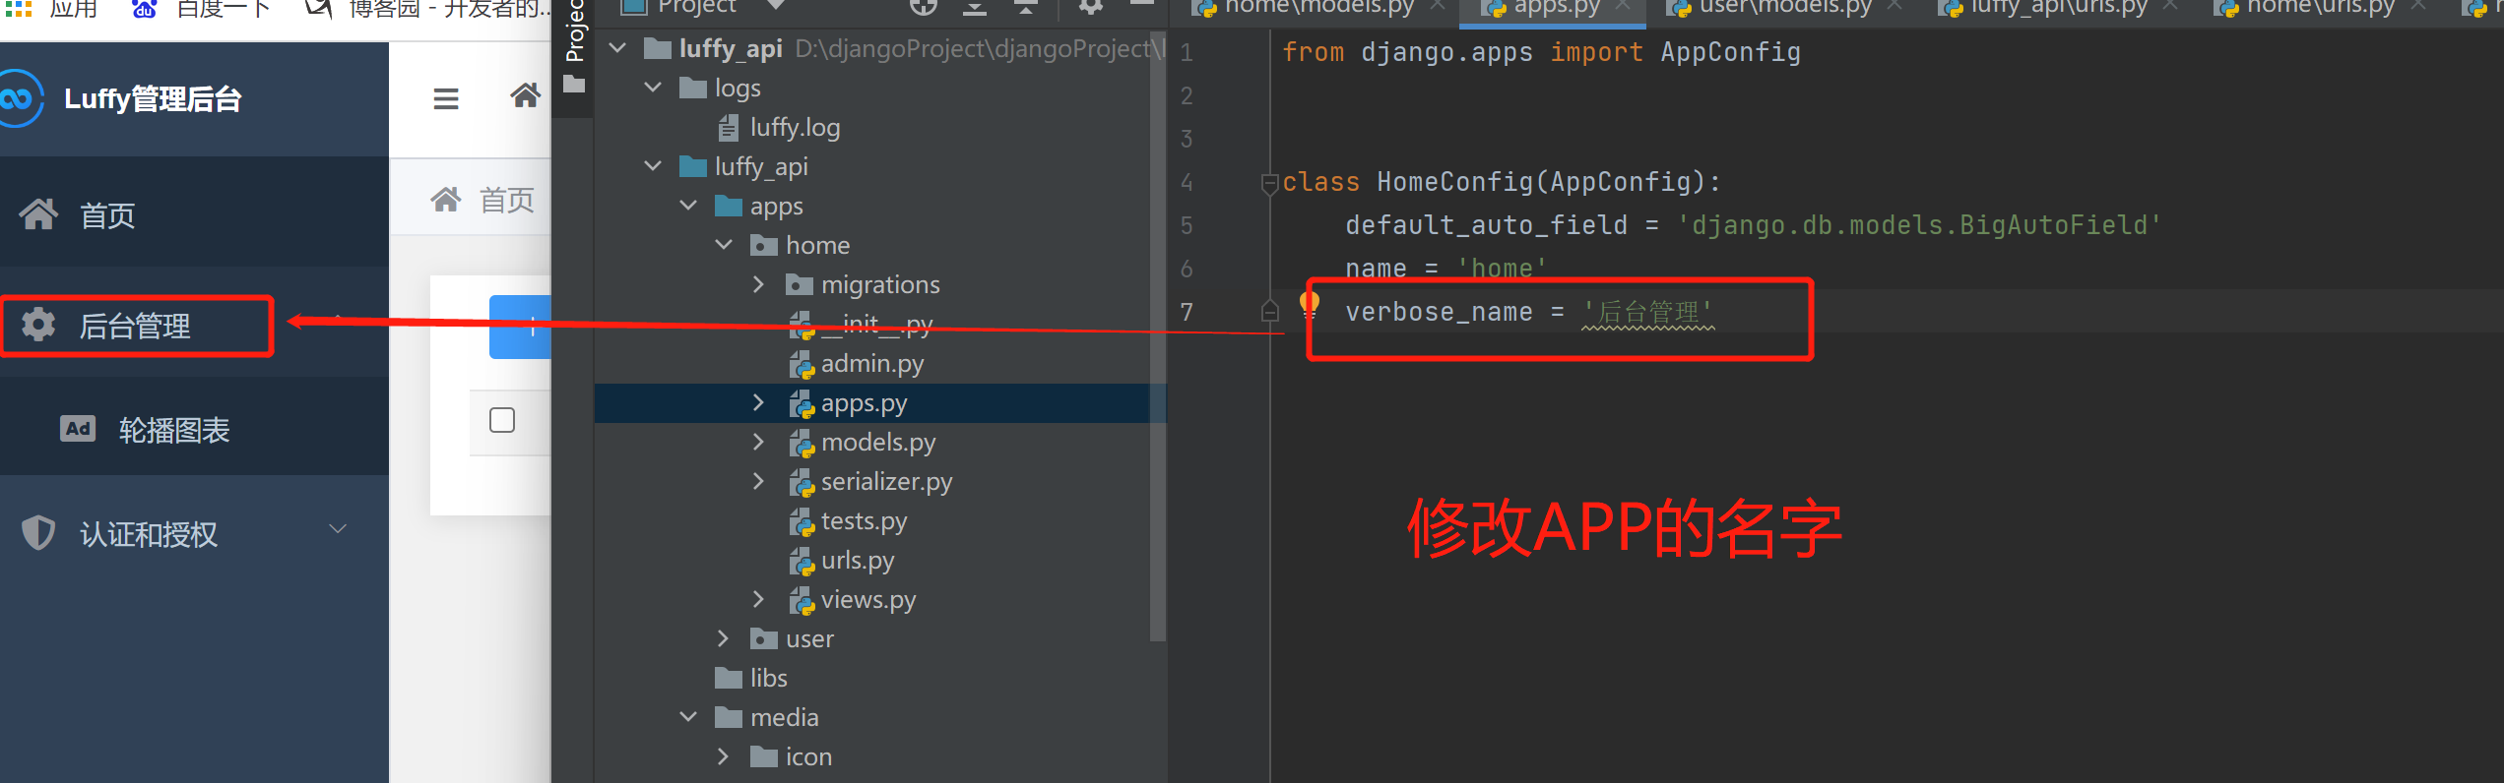Click the 博客园 bookmark
Viewport: 2504px width, 783px height.
[x=425, y=10]
